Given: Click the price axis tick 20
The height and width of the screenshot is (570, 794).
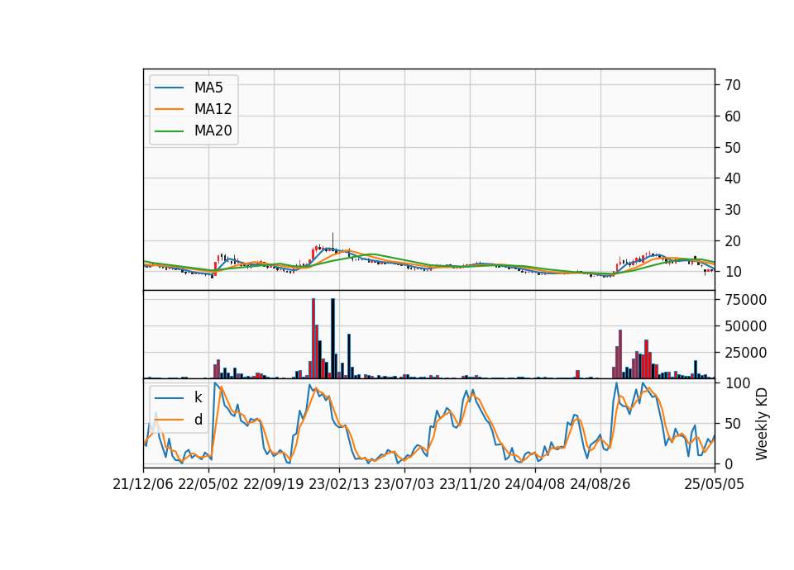Looking at the screenshot, I should click(733, 241).
